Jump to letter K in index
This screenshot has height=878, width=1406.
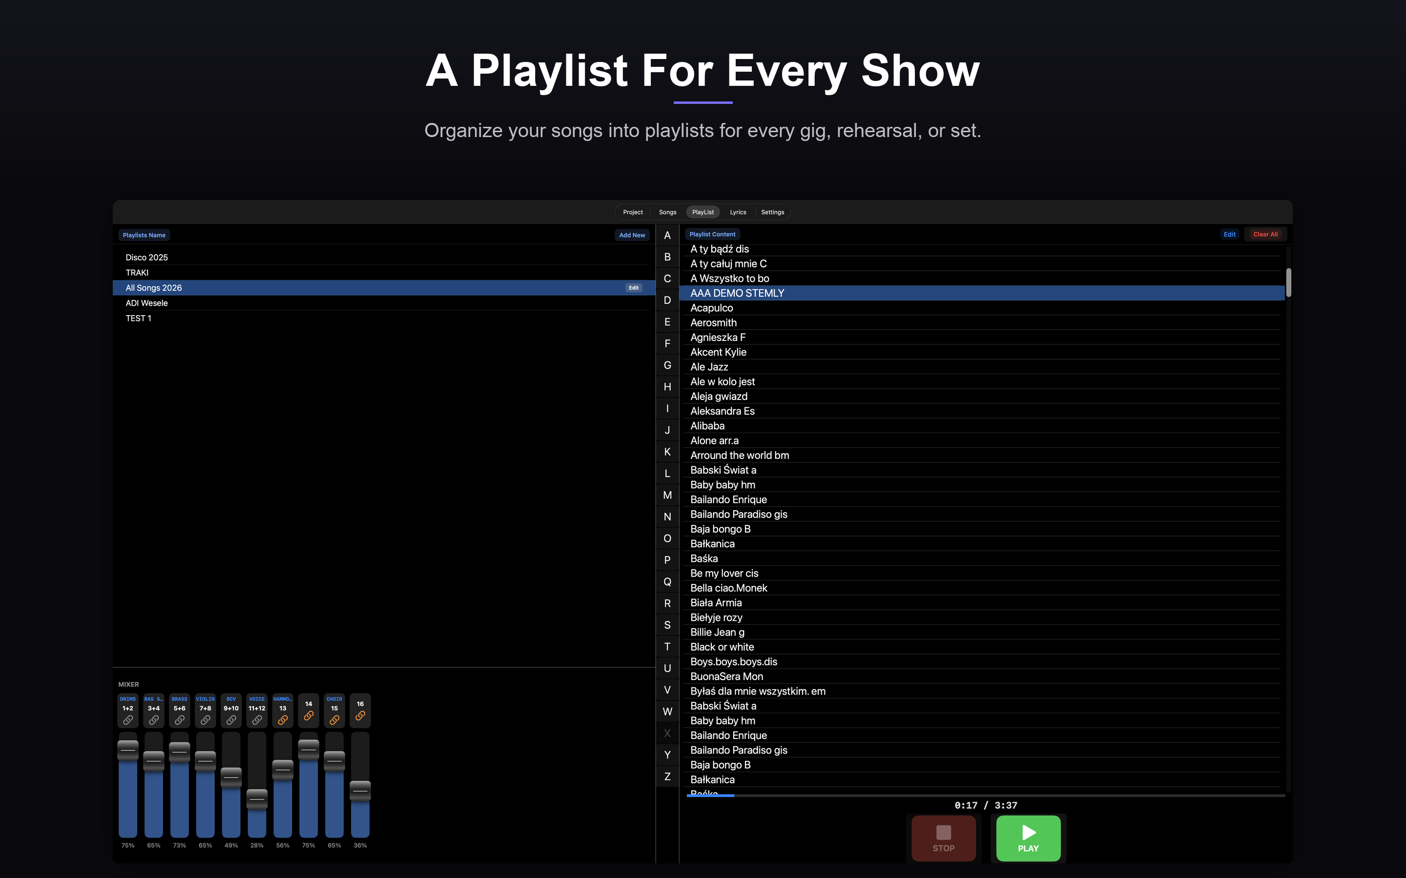(x=667, y=452)
